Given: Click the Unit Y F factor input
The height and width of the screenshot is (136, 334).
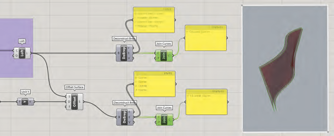Looking at the screenshot, I should (x=20, y=102).
